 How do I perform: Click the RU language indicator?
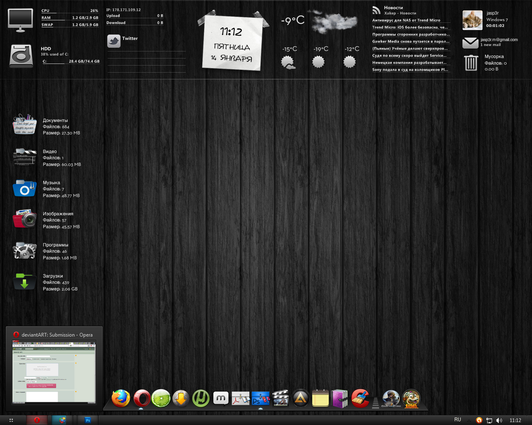tap(458, 420)
